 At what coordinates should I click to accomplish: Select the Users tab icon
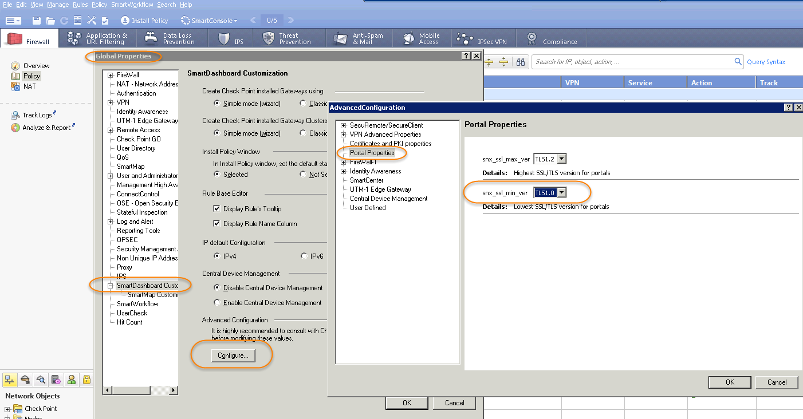[72, 380]
